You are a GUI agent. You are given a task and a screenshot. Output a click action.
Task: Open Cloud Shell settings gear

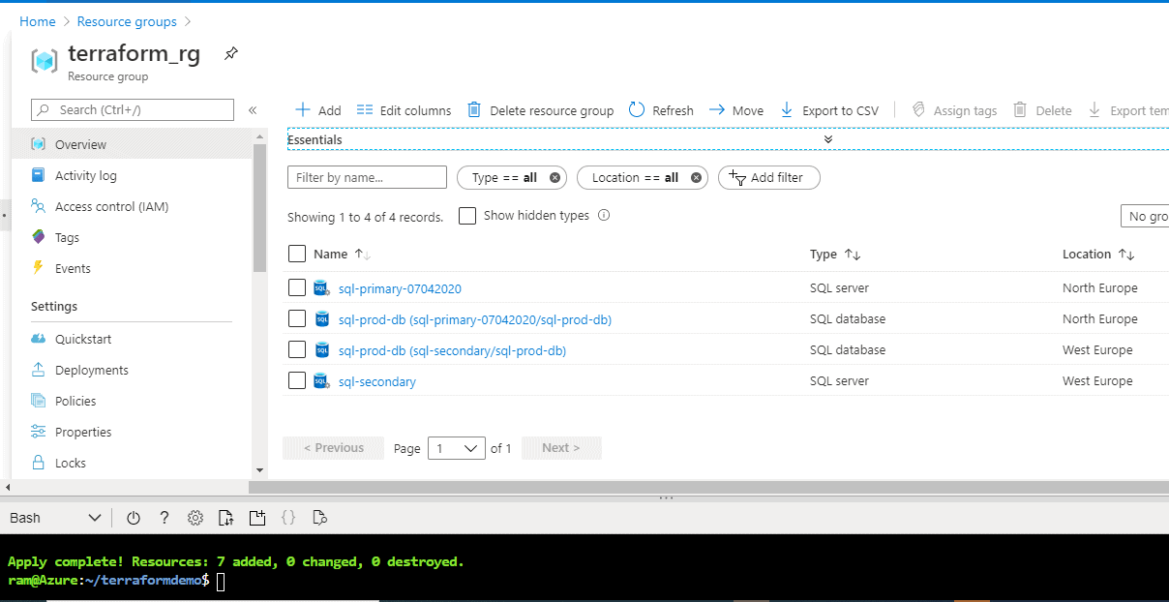click(195, 518)
